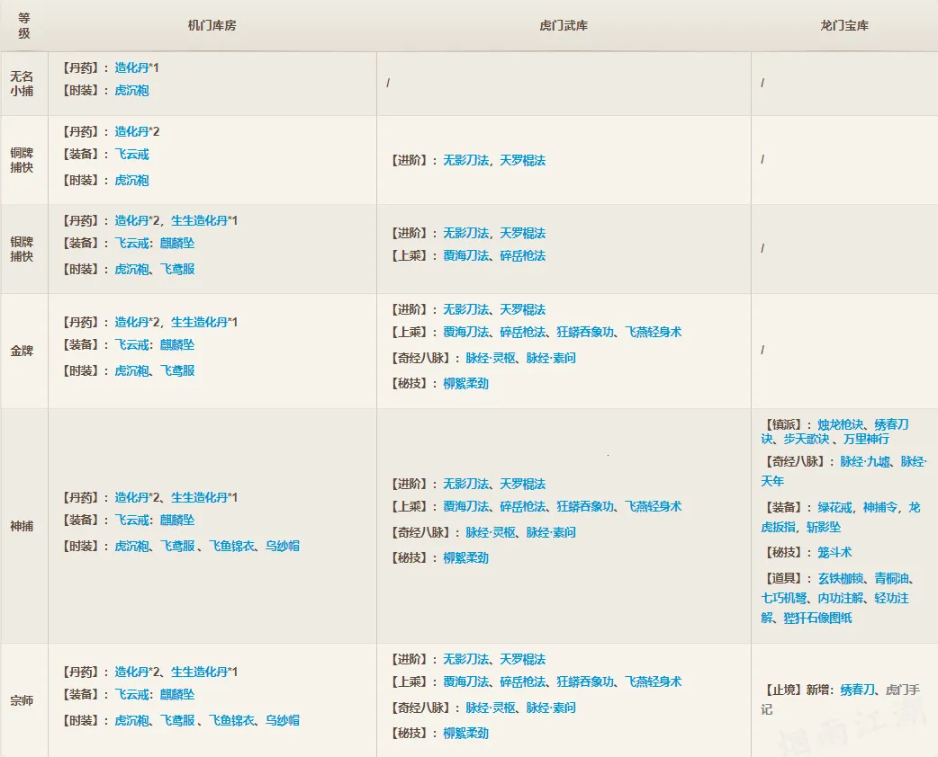
Task: Open the 万里神行 link
Action: [867, 440]
